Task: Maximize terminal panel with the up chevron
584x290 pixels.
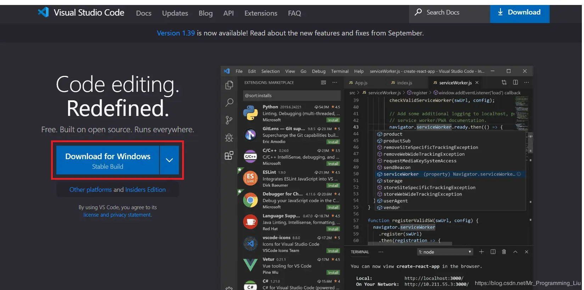Action: (x=515, y=252)
